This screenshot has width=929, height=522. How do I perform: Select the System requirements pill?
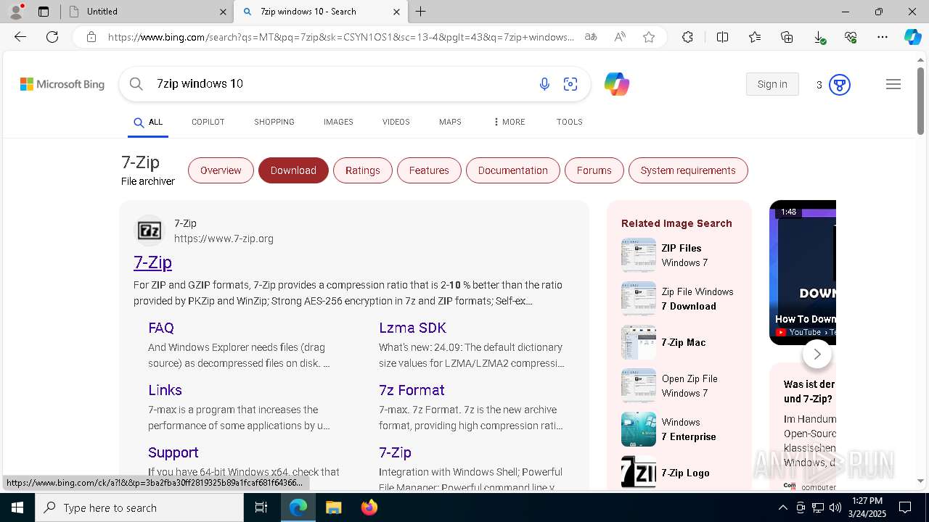tap(688, 170)
